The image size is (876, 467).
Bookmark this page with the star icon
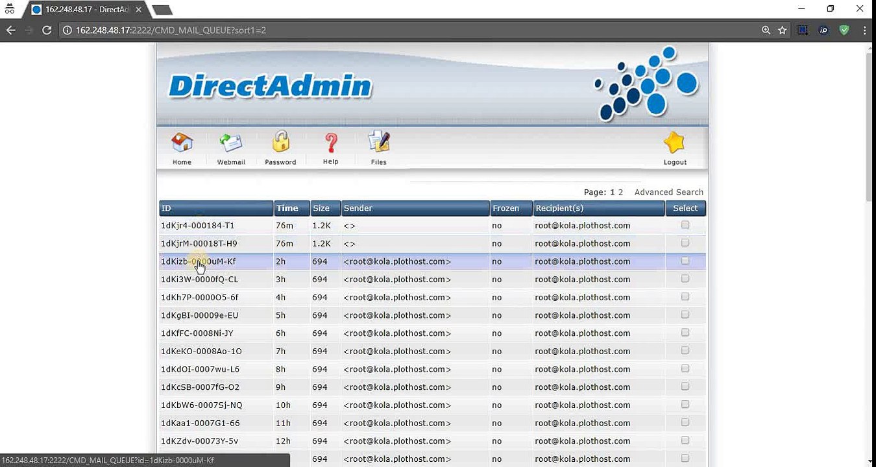click(783, 30)
